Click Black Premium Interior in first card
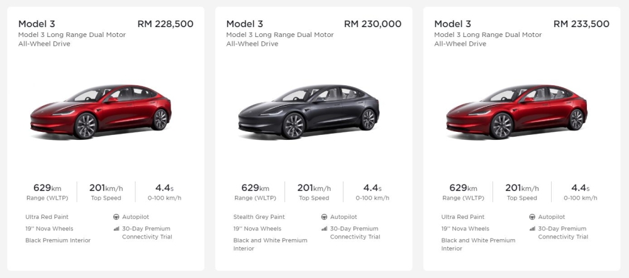This screenshot has height=278, width=629. click(x=58, y=240)
